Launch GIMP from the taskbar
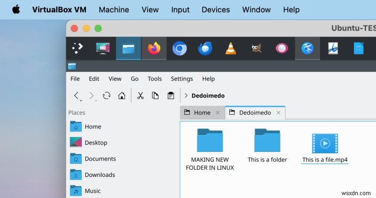376x198 pixels. point(256,48)
